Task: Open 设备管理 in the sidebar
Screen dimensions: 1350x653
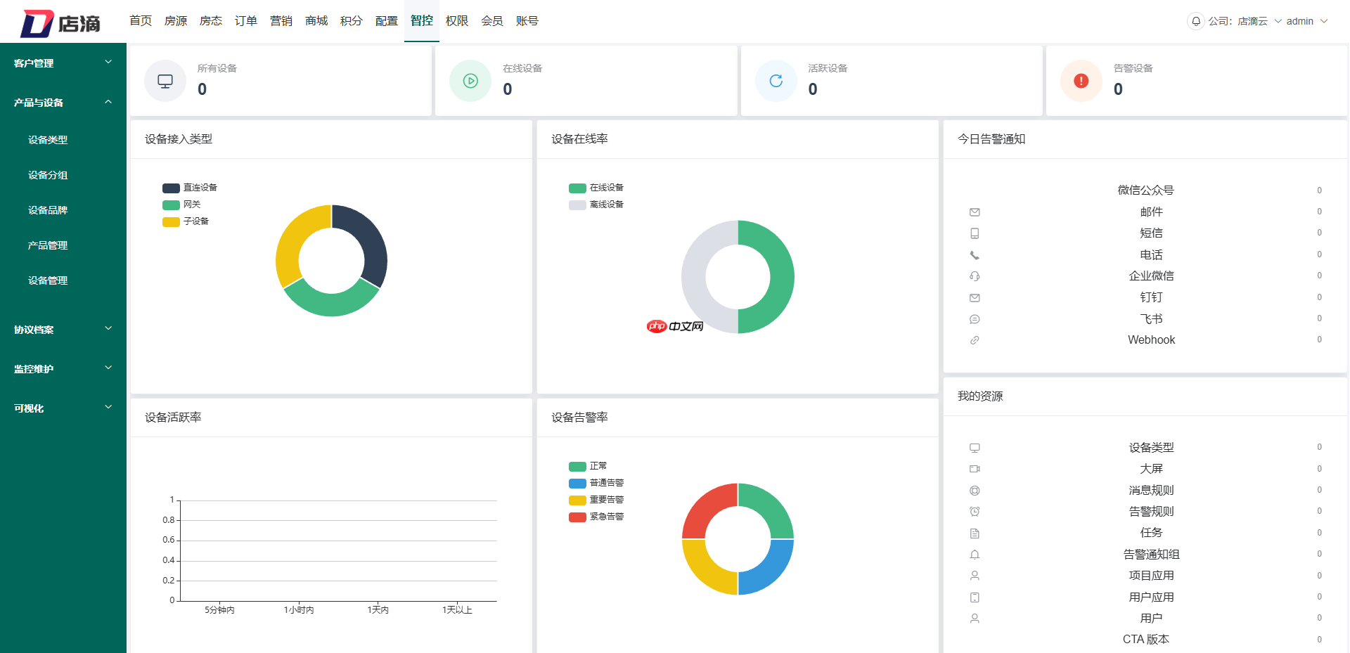Action: pos(46,280)
